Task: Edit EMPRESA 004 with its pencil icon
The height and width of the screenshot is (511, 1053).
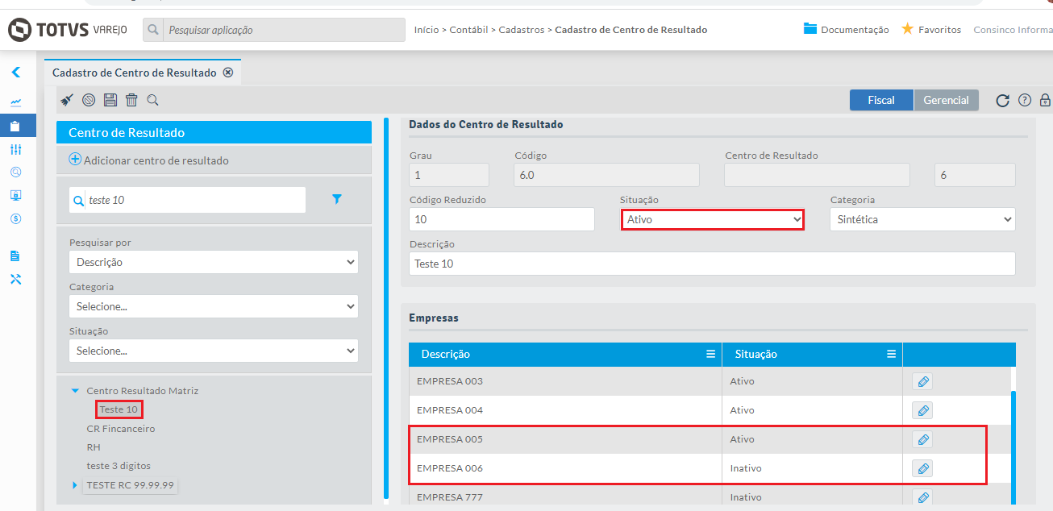Action: [x=922, y=410]
